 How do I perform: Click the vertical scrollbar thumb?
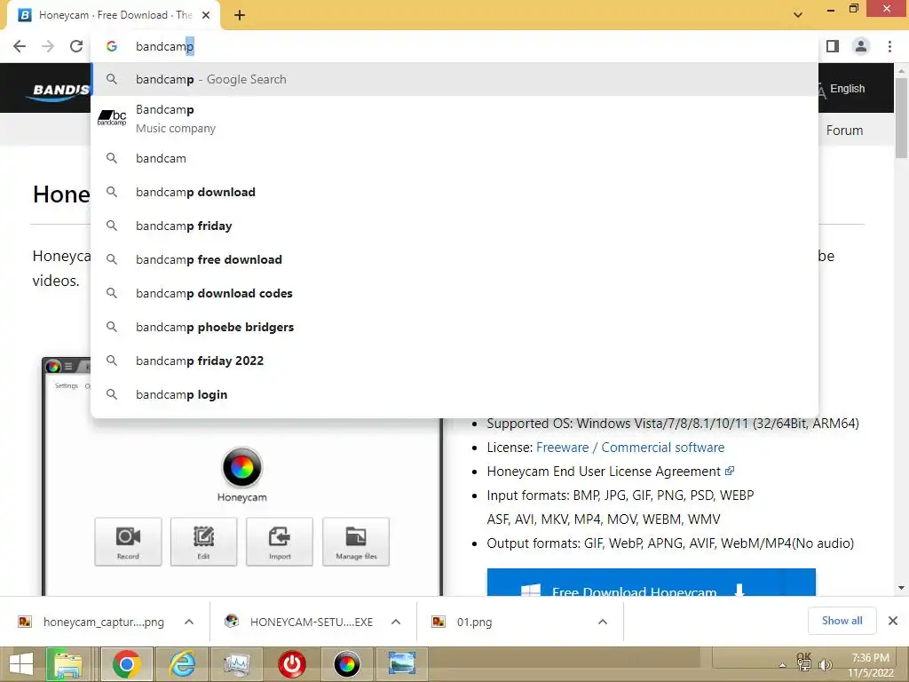coord(901,116)
